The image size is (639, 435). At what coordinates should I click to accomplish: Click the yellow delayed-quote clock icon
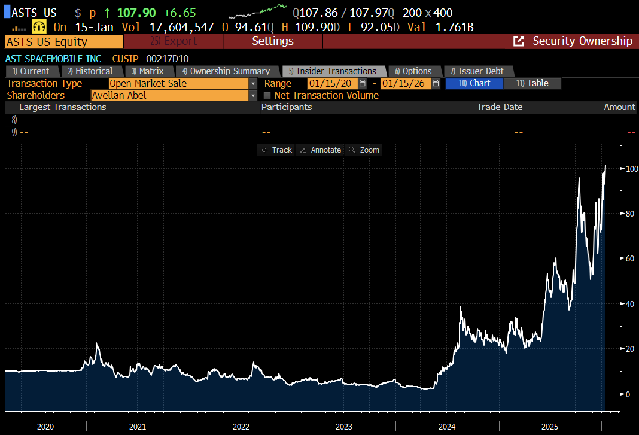39,27
